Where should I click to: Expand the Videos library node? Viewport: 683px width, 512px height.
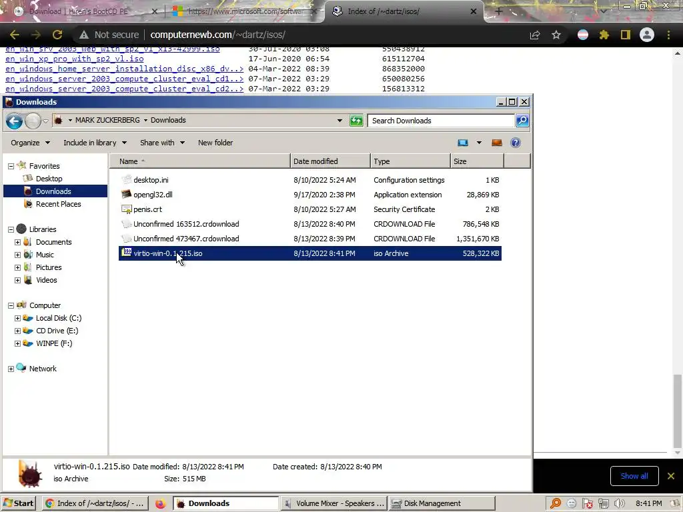17,280
